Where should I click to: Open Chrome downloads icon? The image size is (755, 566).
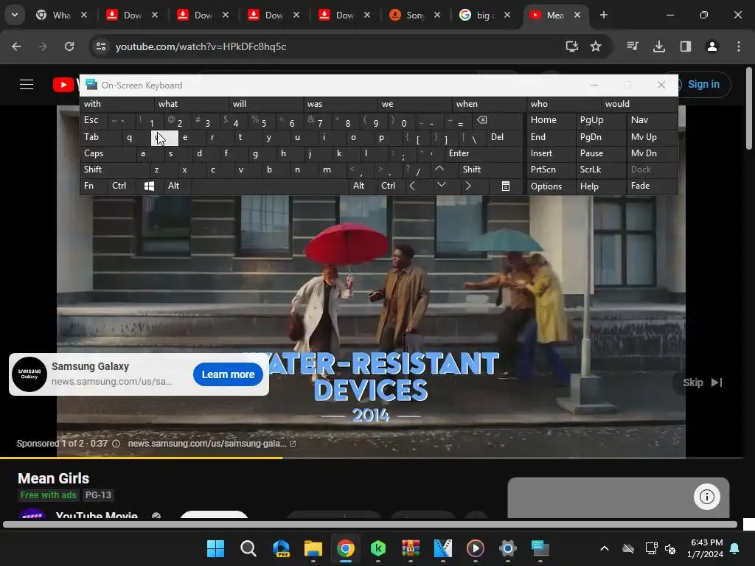coord(659,46)
